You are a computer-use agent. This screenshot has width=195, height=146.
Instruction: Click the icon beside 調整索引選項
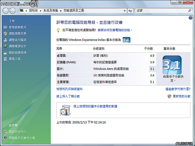[5, 40]
